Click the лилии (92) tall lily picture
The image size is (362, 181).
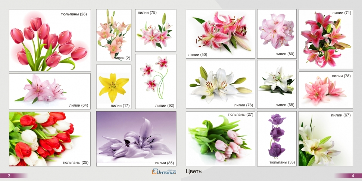pyautogui.click(x=155, y=81)
